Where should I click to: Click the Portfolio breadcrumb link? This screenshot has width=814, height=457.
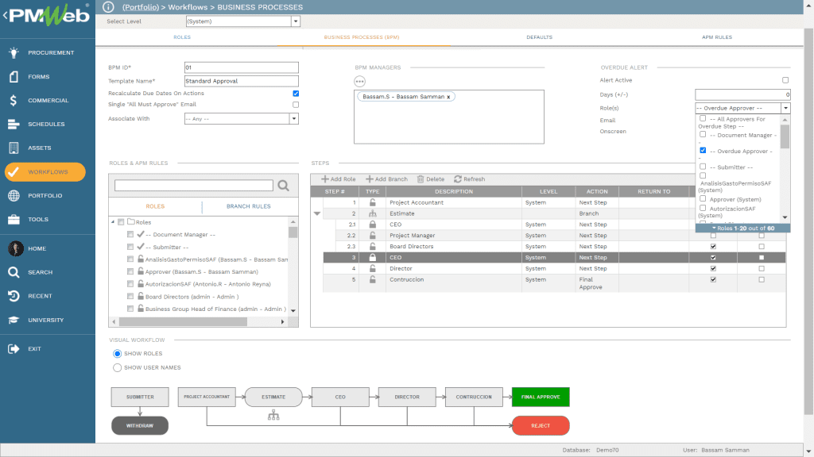pyautogui.click(x=141, y=7)
